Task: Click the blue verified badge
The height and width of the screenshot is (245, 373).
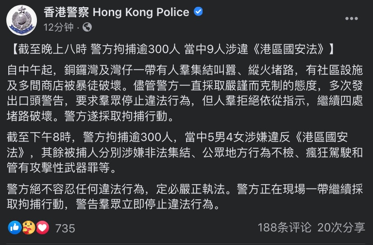Action: pyautogui.click(x=198, y=12)
